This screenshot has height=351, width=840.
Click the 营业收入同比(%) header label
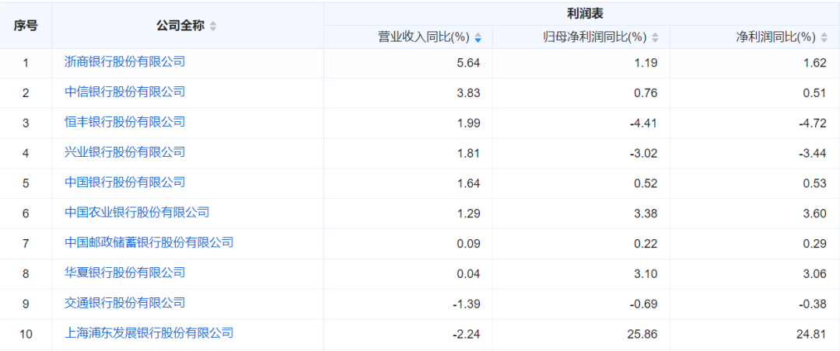[424, 37]
